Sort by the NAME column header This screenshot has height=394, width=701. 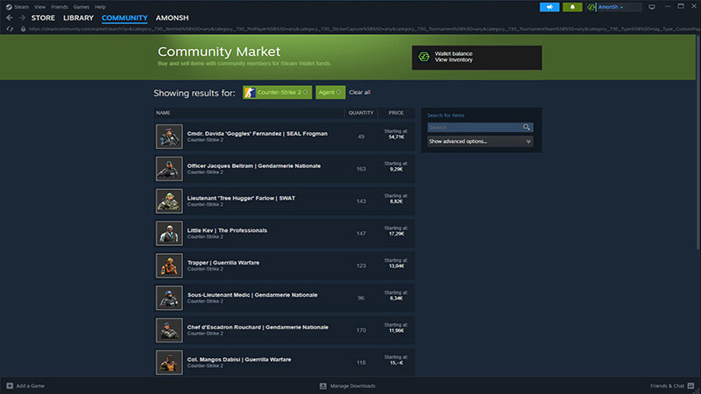[x=163, y=113]
